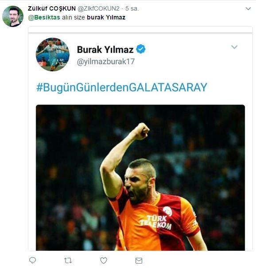Like the tweet with heart icon
256x268 pixels.
[103, 260]
